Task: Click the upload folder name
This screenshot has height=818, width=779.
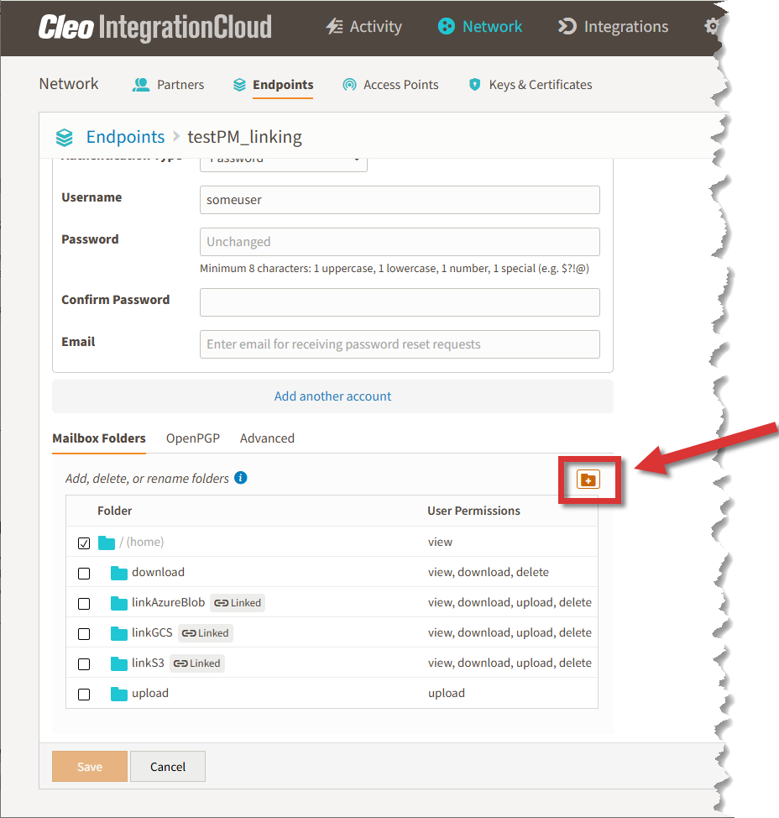Action: click(x=150, y=694)
